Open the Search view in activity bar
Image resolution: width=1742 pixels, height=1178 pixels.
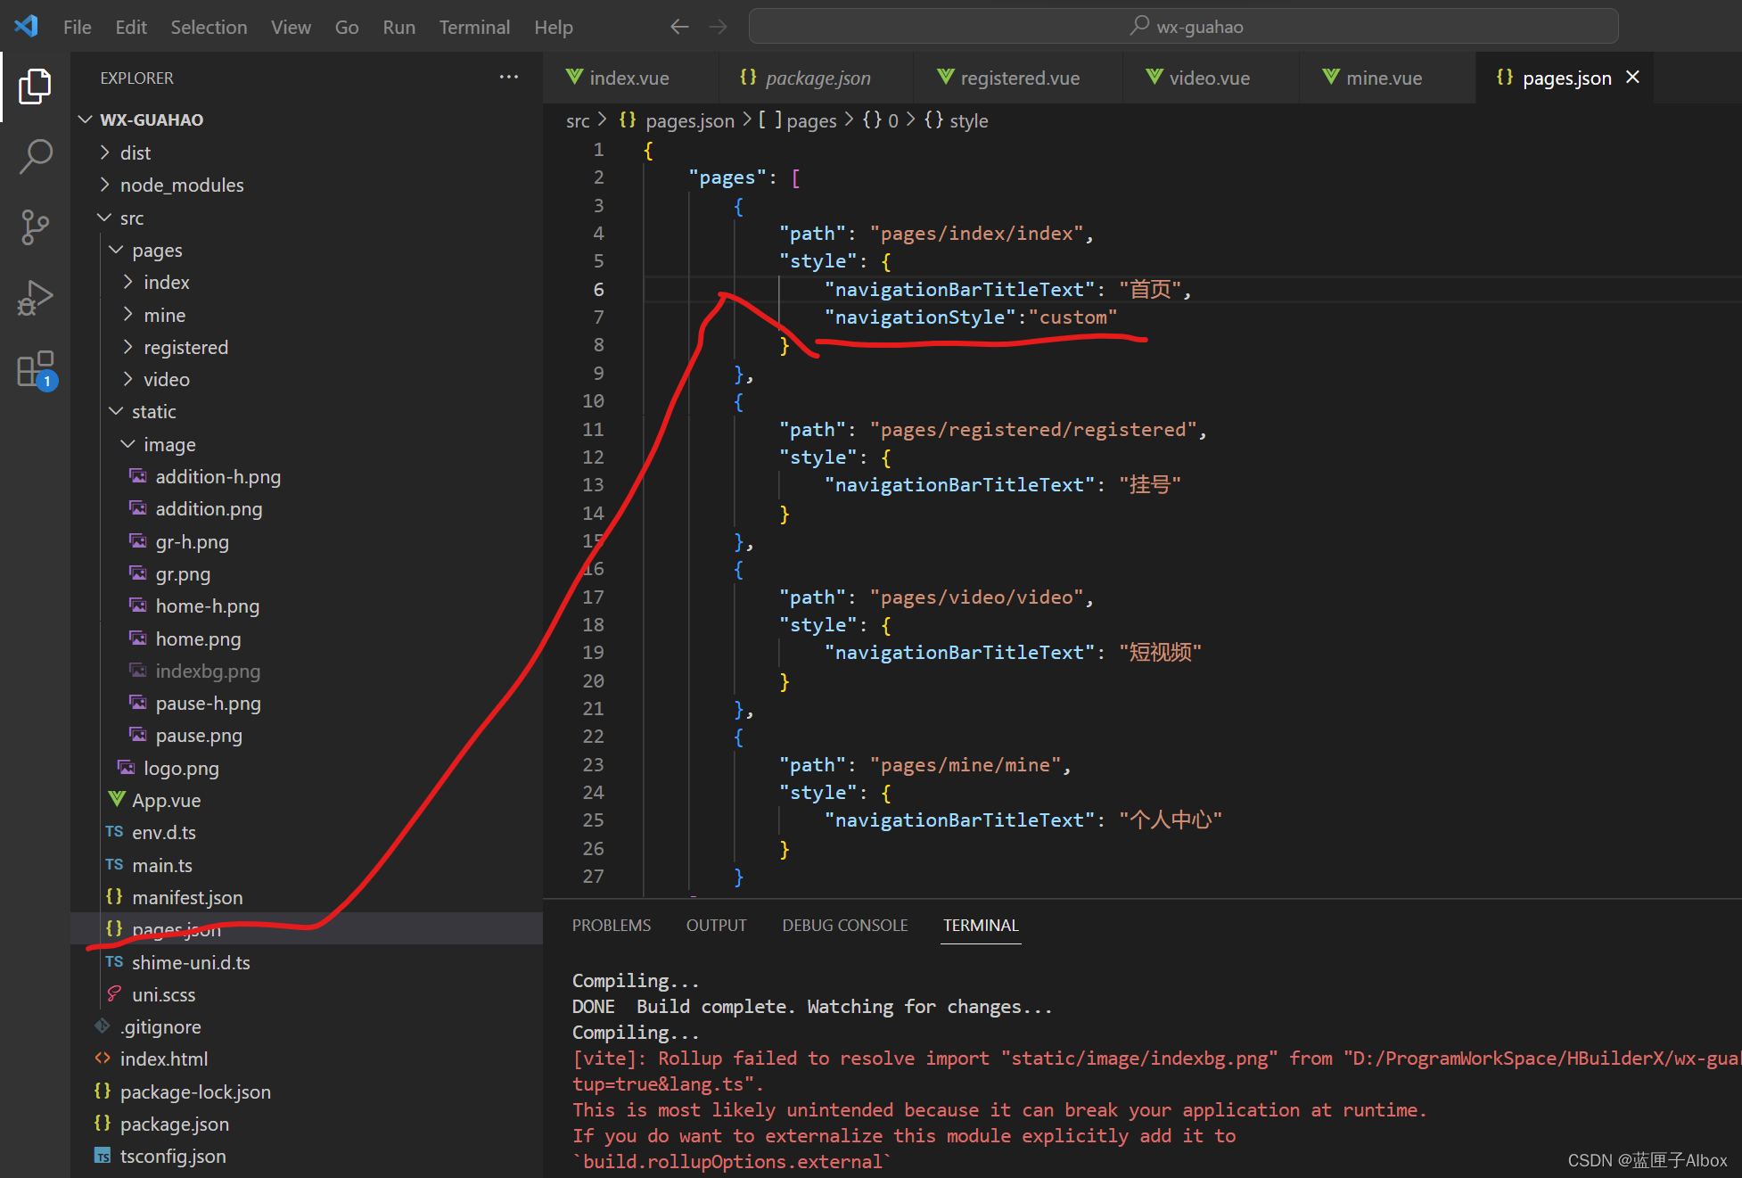pyautogui.click(x=35, y=156)
